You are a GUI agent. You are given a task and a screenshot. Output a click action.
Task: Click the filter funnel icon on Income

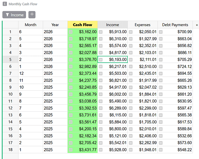[7, 15]
